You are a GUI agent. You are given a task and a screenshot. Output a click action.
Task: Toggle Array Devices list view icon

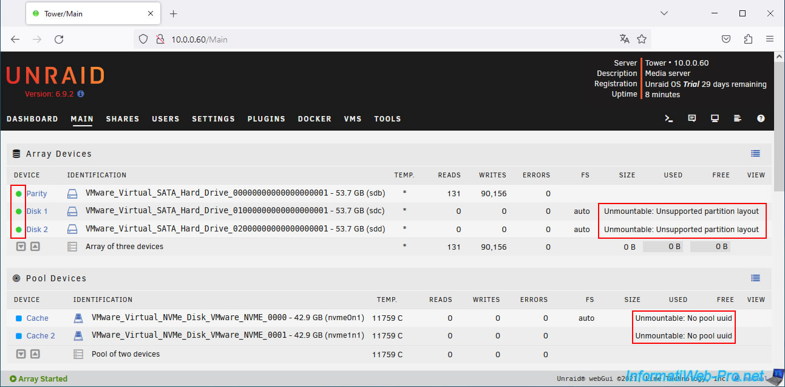(x=755, y=154)
